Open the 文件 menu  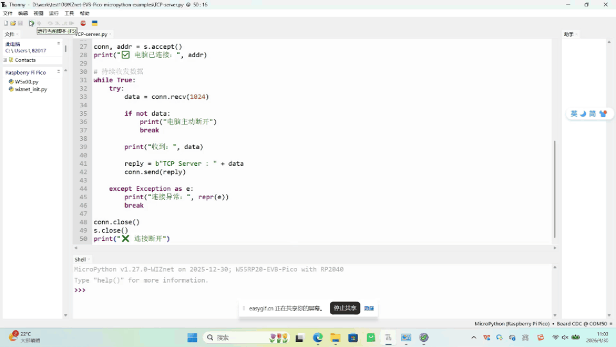pyautogui.click(x=8, y=13)
